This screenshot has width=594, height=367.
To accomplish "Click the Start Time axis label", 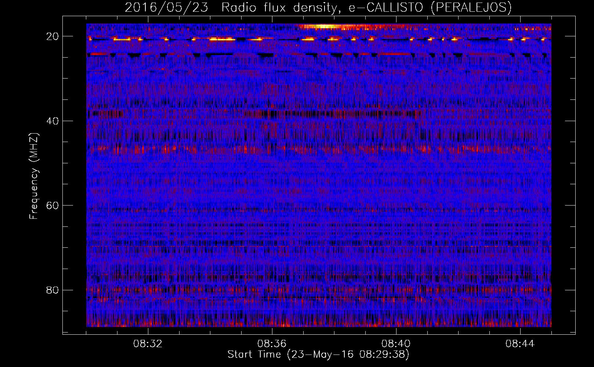I will pyautogui.click(x=318, y=354).
